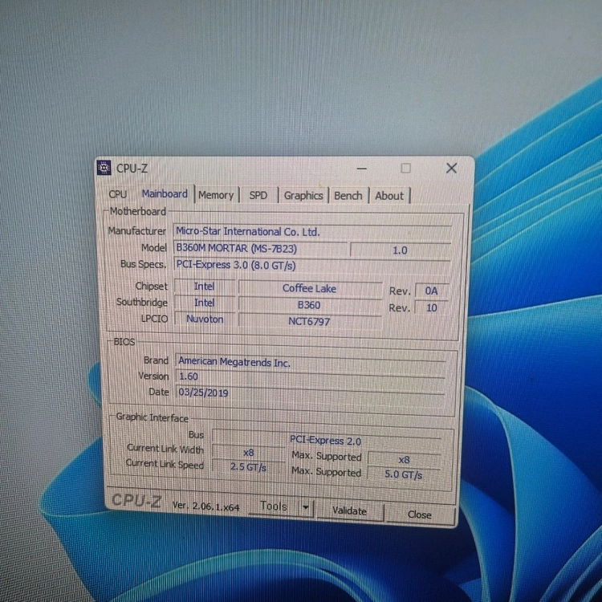Click the Chipset vendor field Intel

point(204,287)
